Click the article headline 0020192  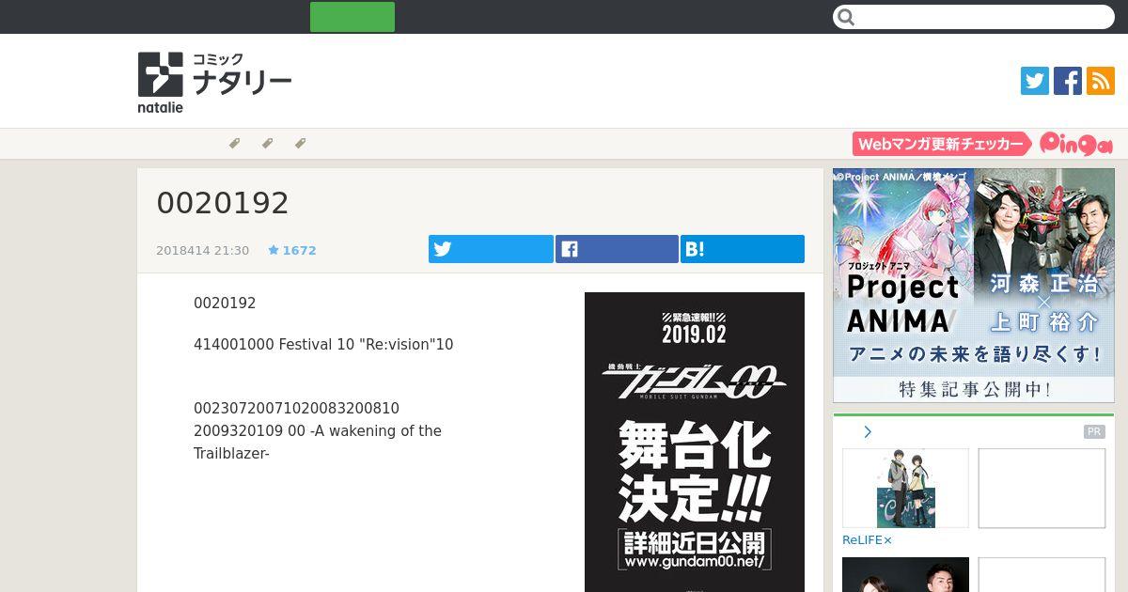[x=223, y=203]
